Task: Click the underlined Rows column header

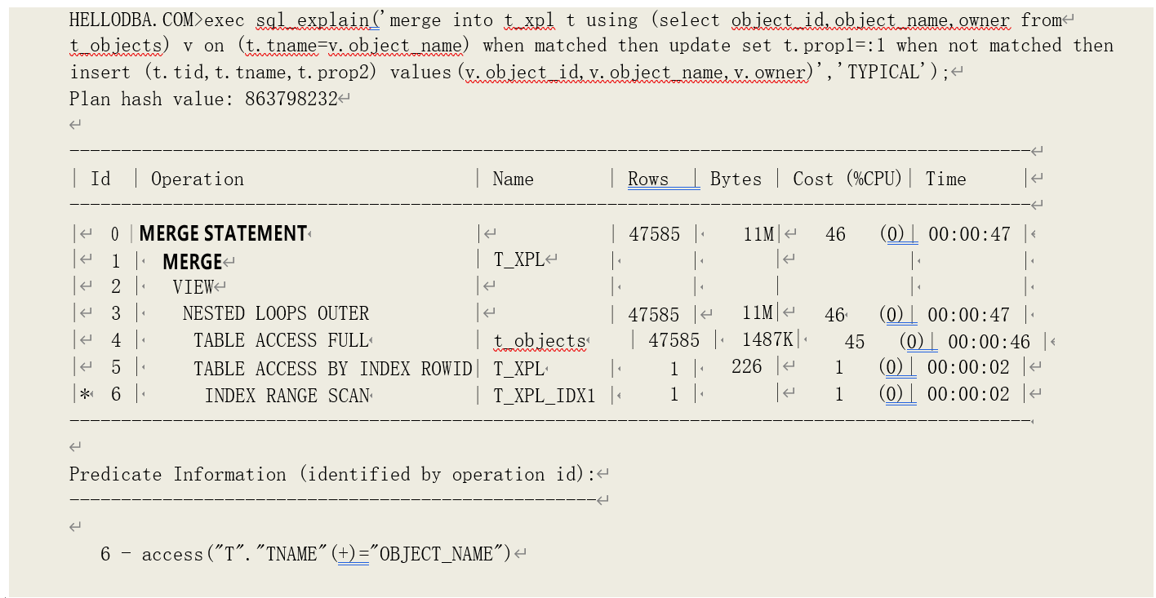Action: point(648,179)
